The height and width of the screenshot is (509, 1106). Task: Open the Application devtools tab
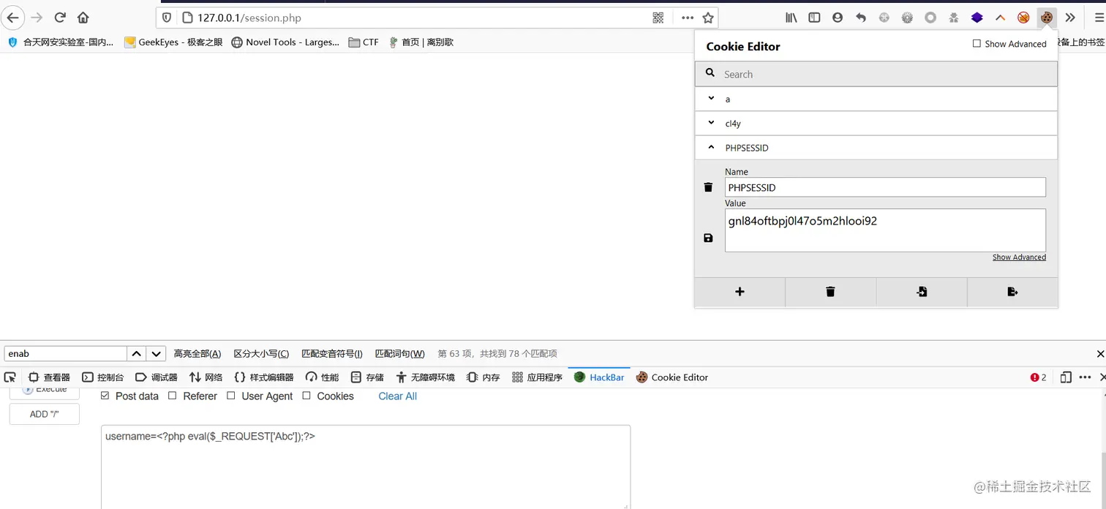pos(537,377)
